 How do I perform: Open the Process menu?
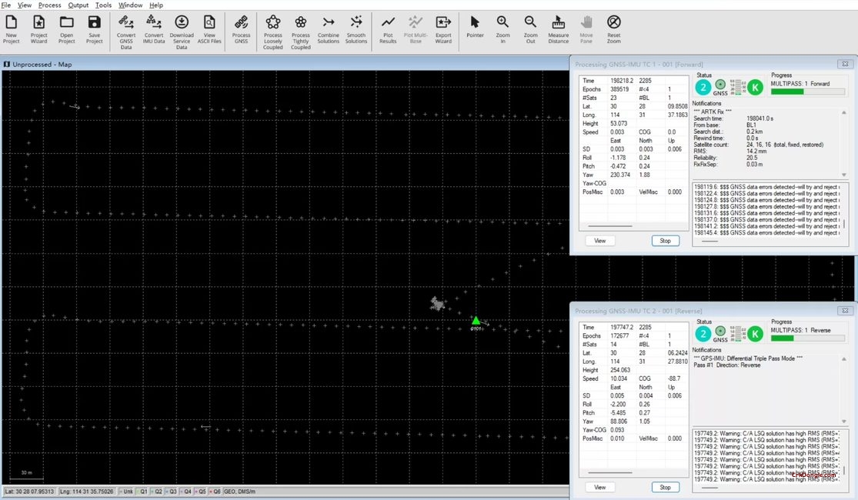(50, 5)
